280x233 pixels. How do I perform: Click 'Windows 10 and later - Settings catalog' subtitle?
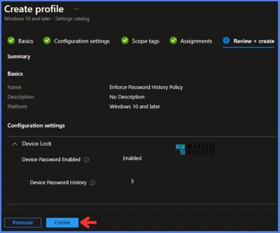click(x=47, y=19)
